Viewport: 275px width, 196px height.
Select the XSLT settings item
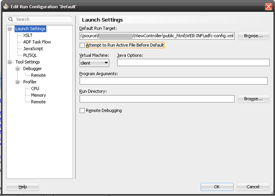tap(28, 36)
